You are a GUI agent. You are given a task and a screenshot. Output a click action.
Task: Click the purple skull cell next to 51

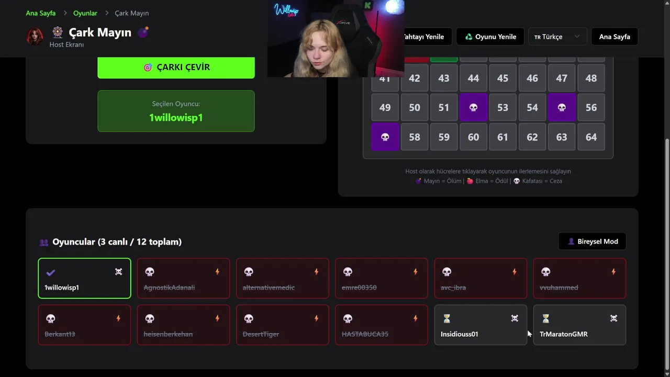[473, 107]
